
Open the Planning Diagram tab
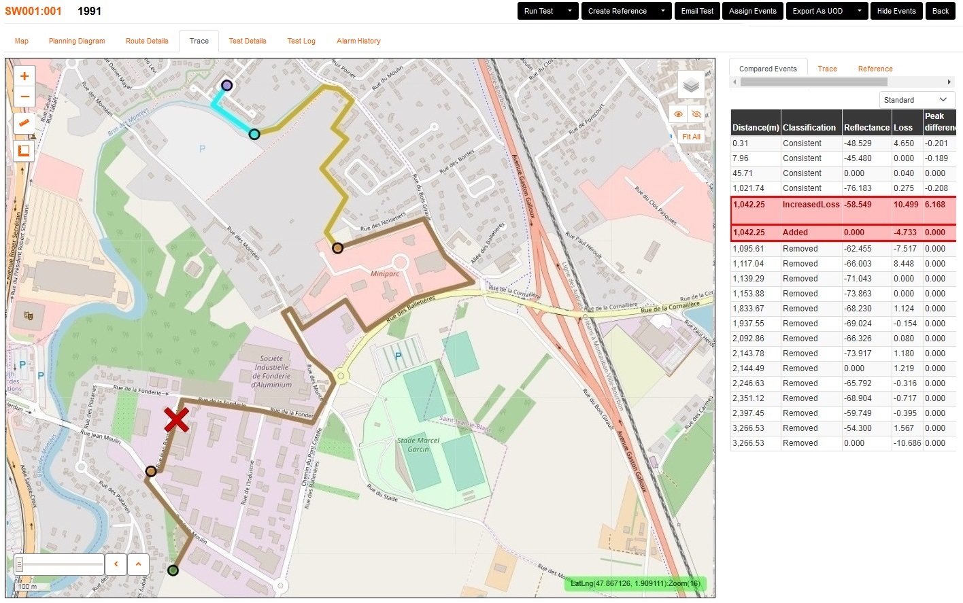click(77, 41)
